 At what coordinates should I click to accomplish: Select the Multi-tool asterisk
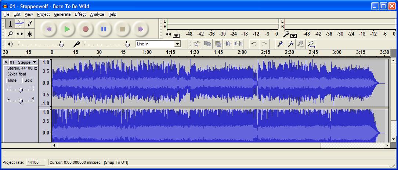(x=30, y=34)
